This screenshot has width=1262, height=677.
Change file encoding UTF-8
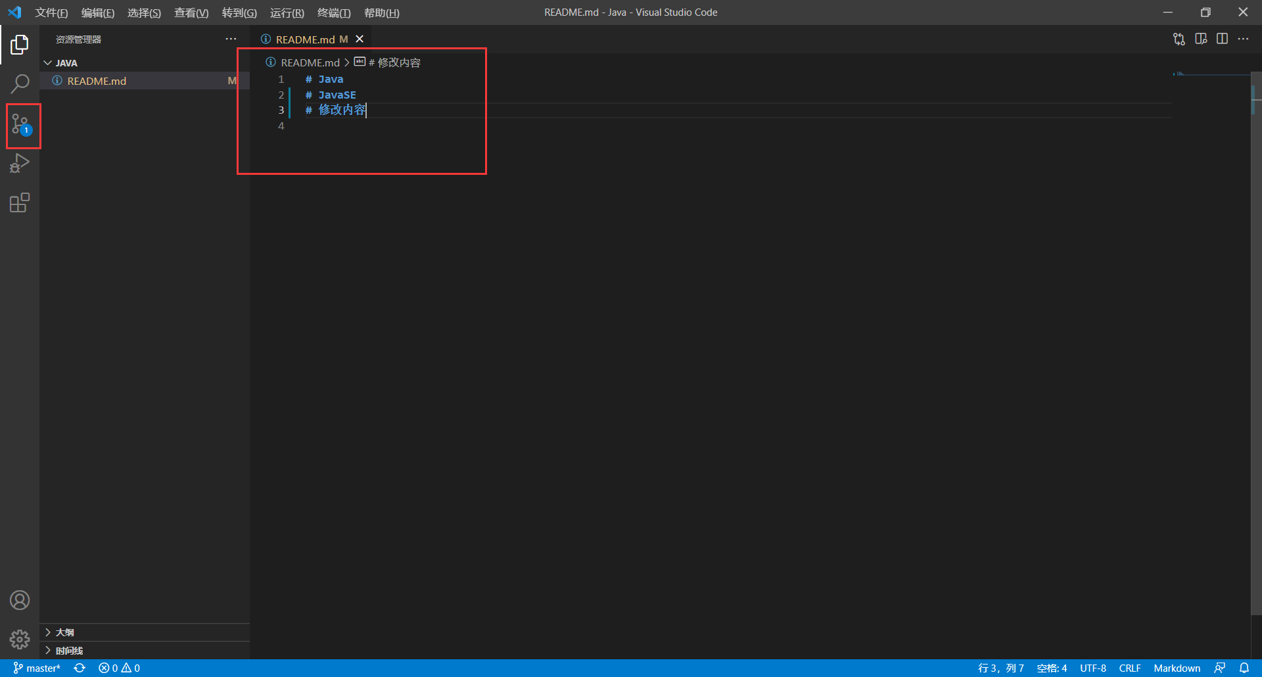tap(1093, 668)
